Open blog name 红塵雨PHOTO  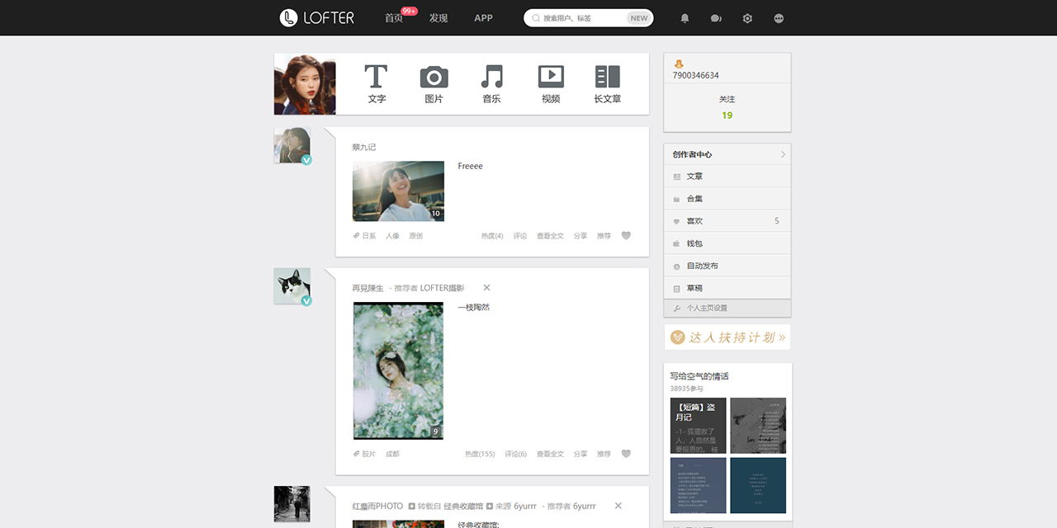point(377,507)
